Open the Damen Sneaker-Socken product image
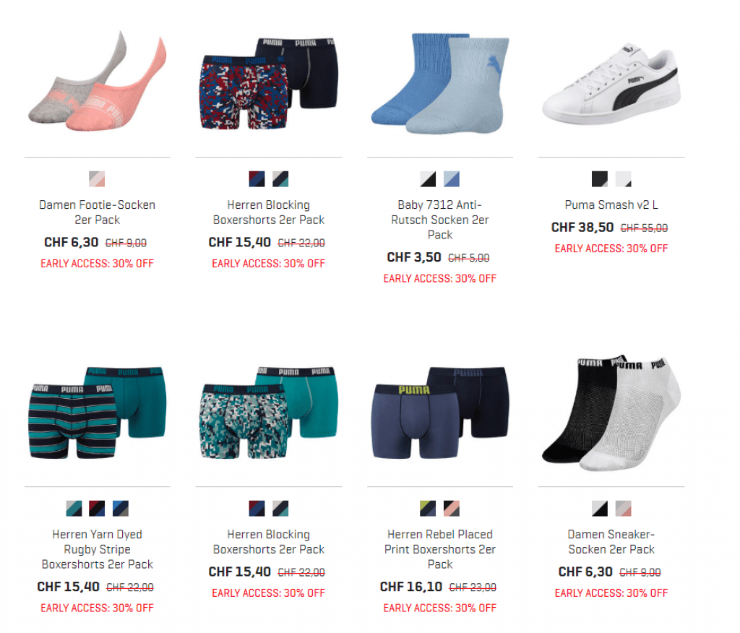Screen dimensions: 740x633 click(x=611, y=413)
